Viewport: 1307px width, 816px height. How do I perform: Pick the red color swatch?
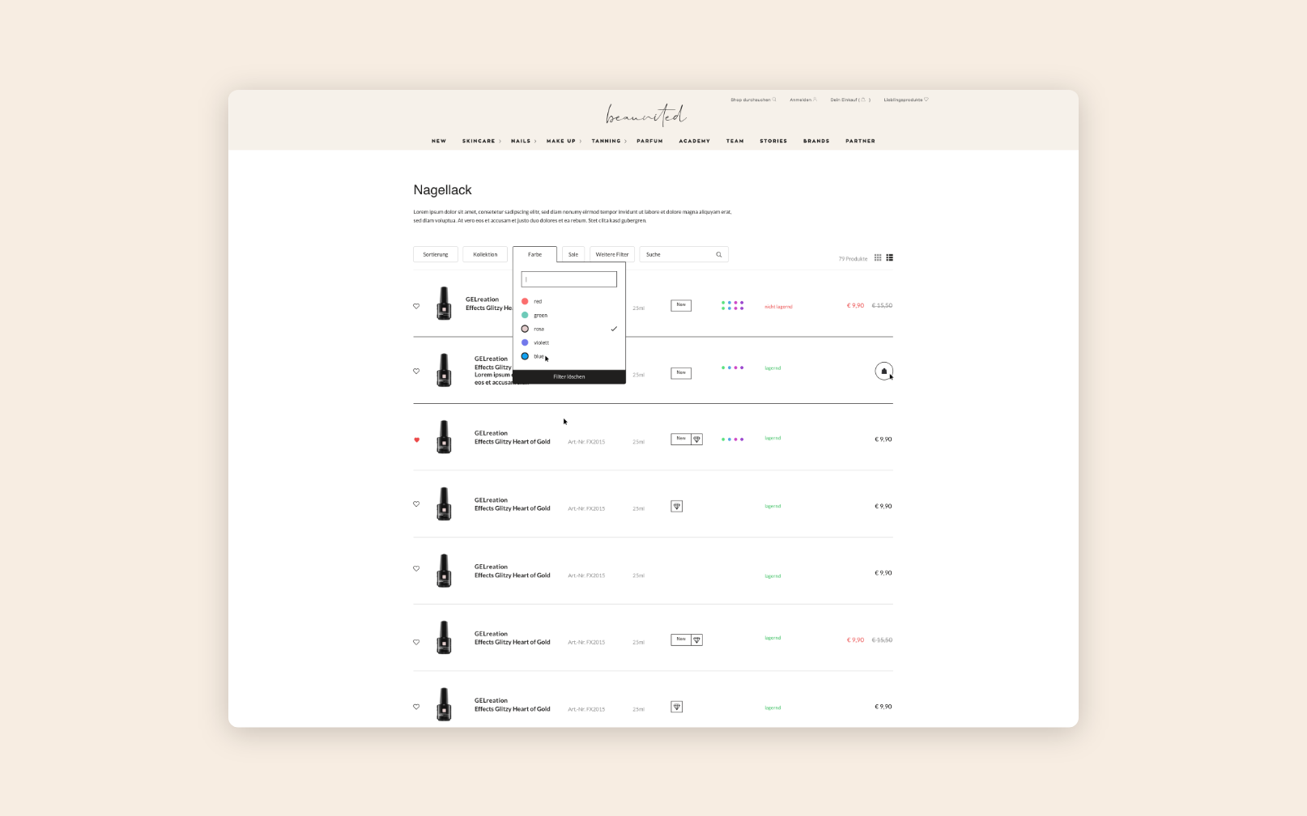(x=526, y=301)
